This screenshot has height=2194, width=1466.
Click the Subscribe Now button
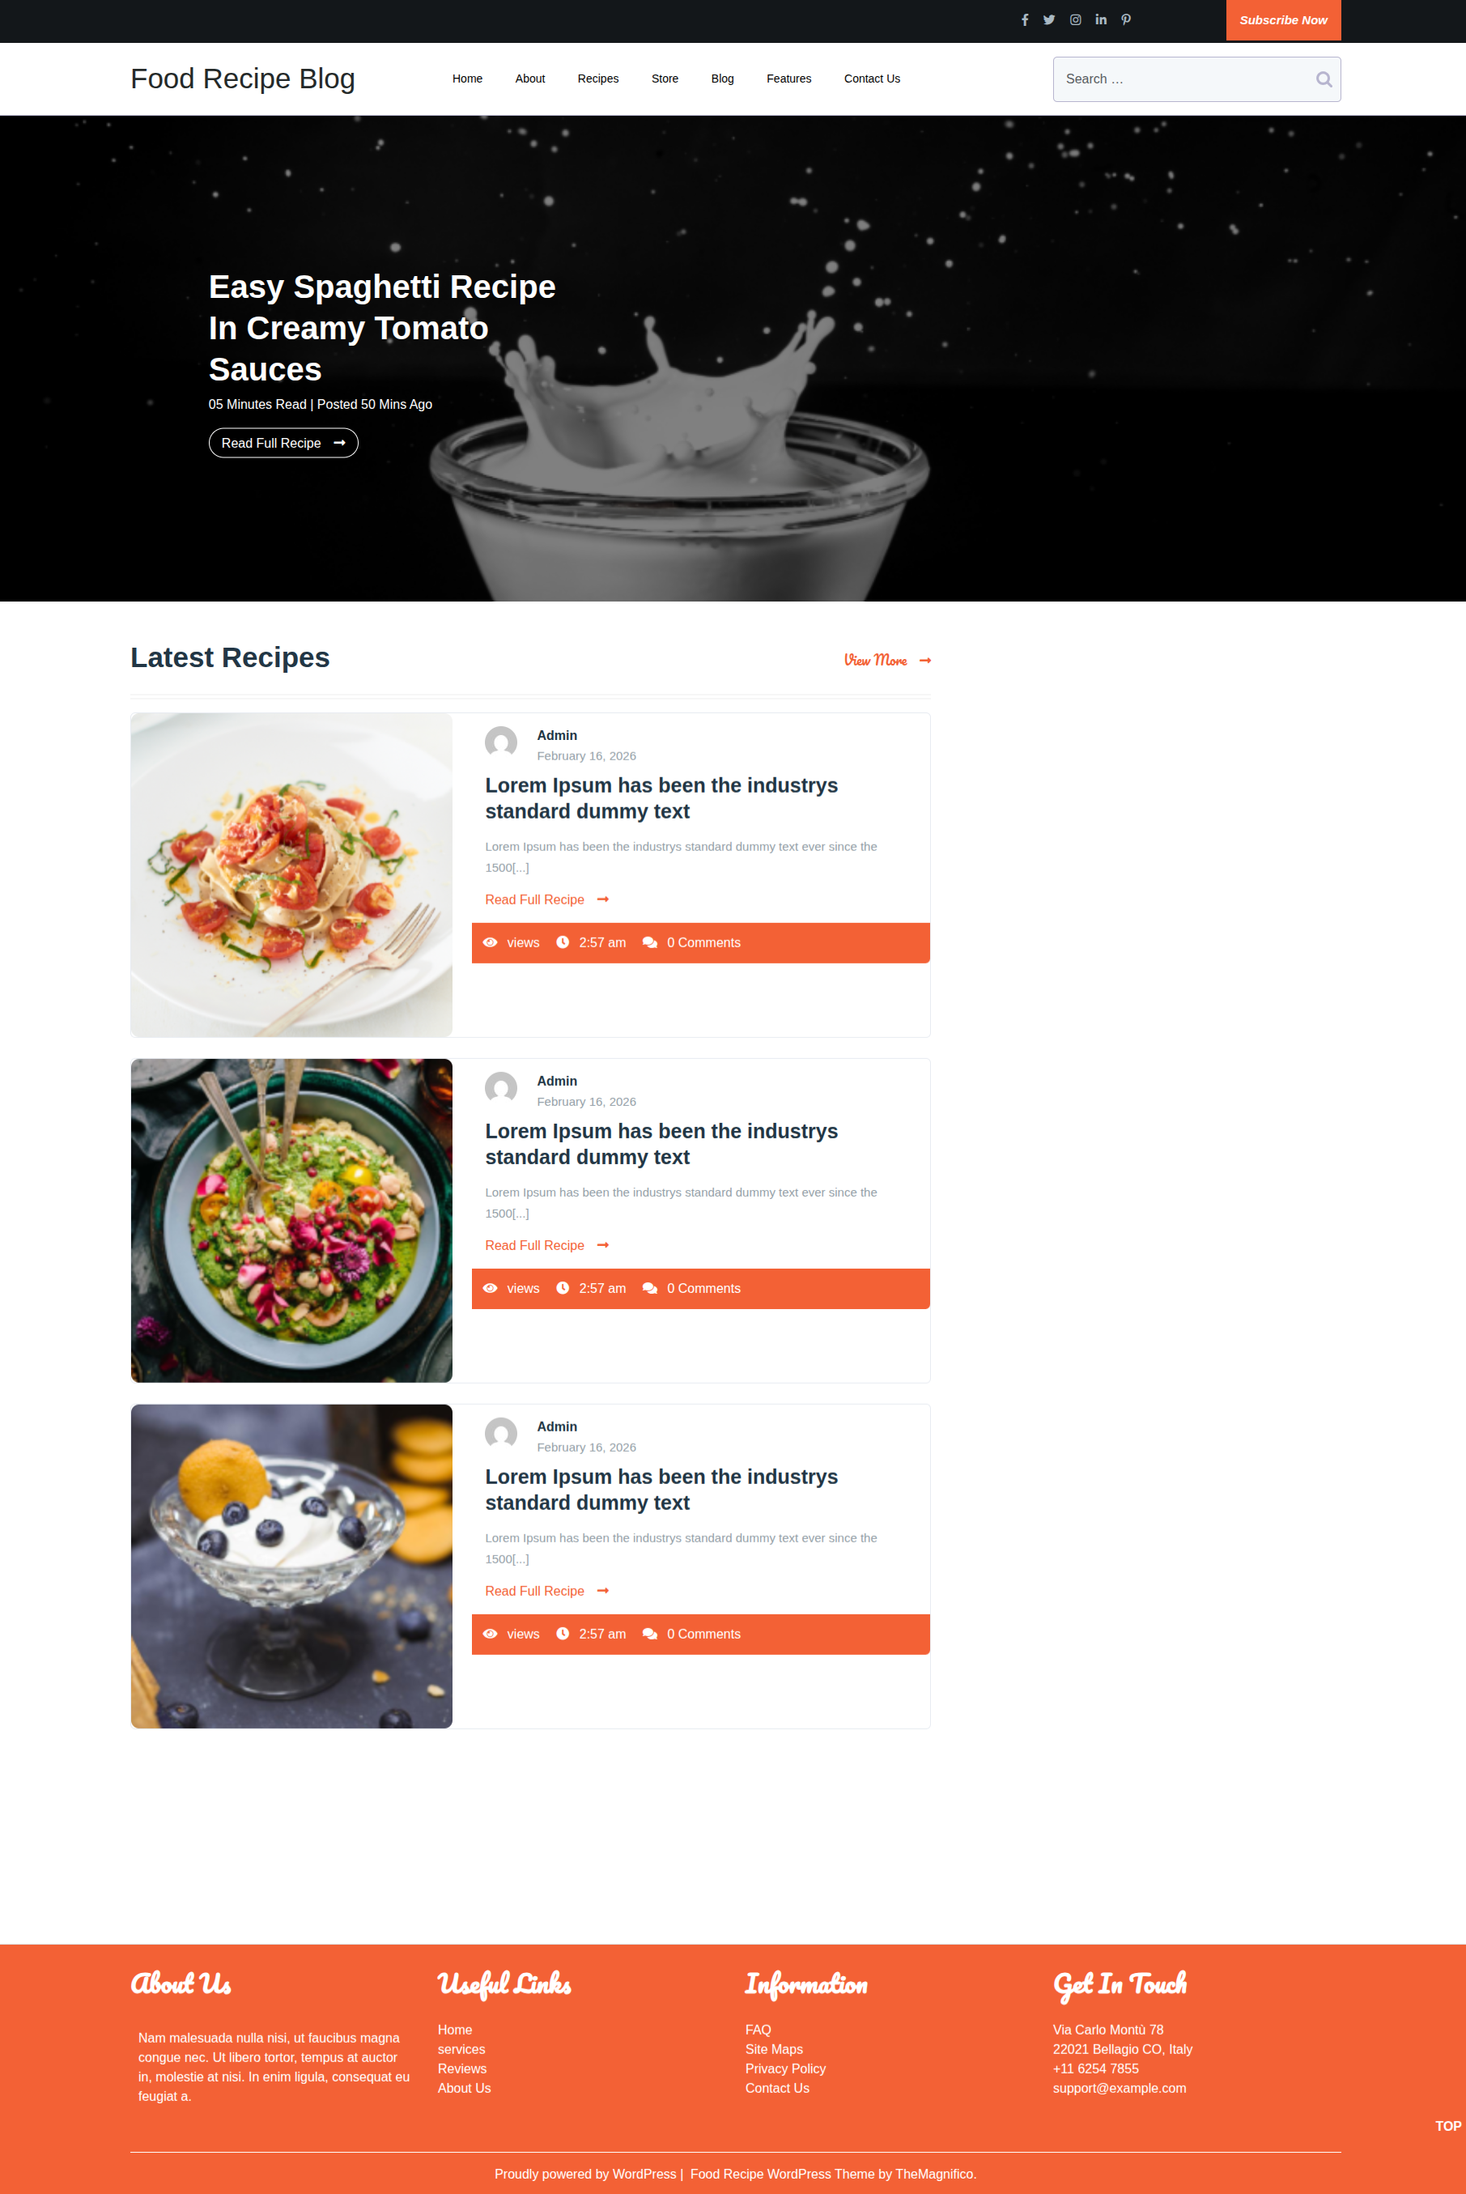(x=1283, y=19)
